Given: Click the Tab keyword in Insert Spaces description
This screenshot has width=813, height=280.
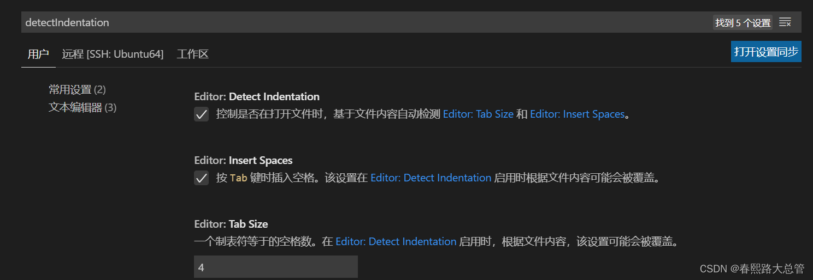Looking at the screenshot, I should coord(238,178).
